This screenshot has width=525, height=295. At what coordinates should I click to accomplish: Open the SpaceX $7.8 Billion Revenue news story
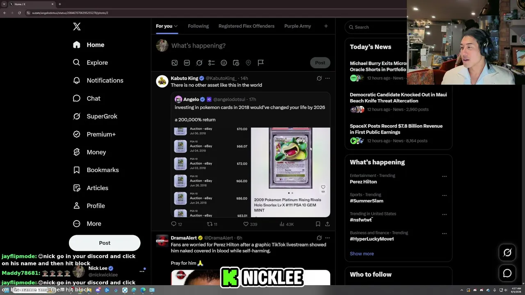(x=396, y=129)
